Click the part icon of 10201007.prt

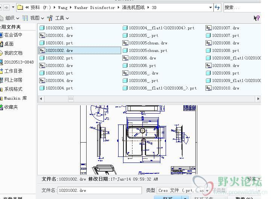pyautogui.click(x=208, y=35)
